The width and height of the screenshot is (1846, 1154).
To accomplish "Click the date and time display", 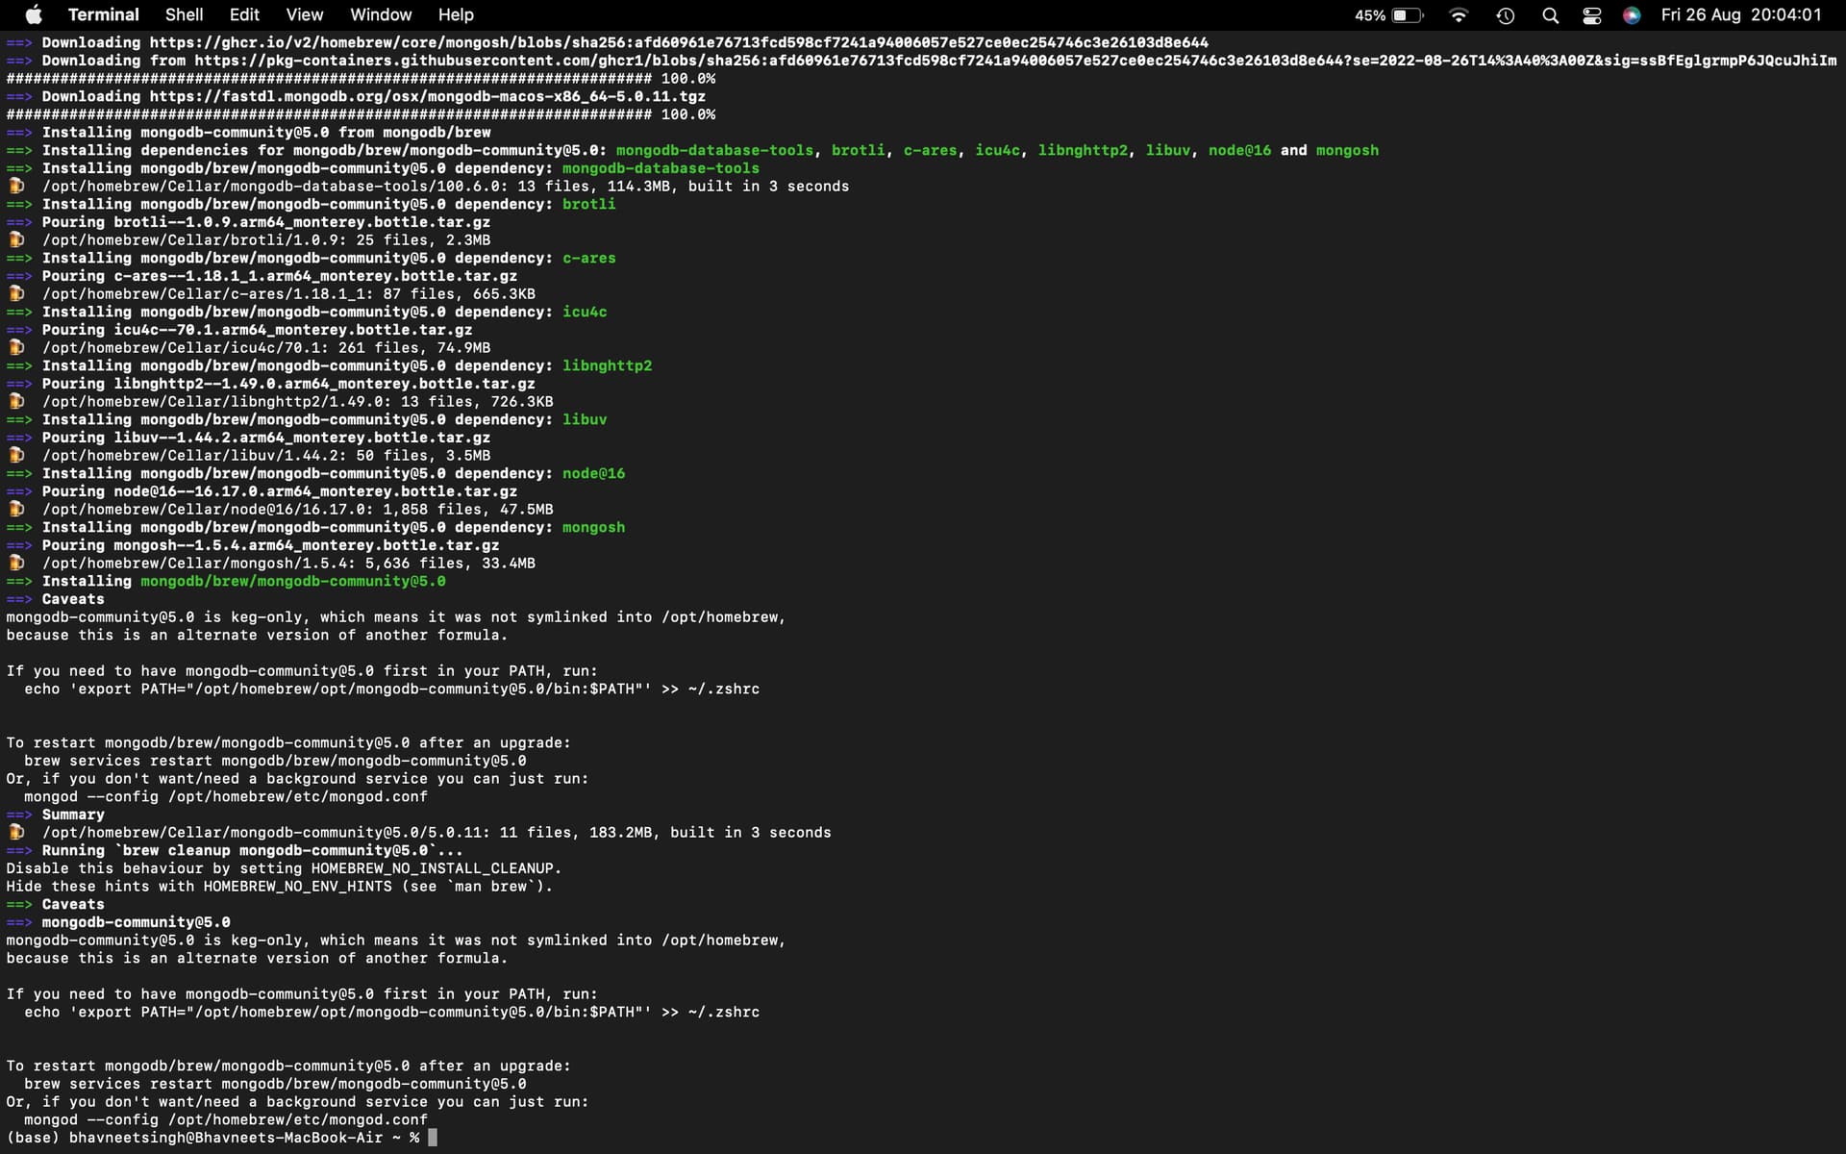I will [x=1740, y=14].
